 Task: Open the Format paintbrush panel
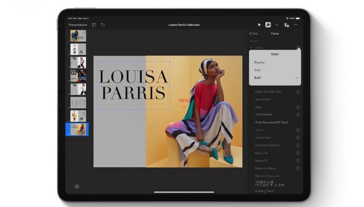pyautogui.click(x=268, y=25)
